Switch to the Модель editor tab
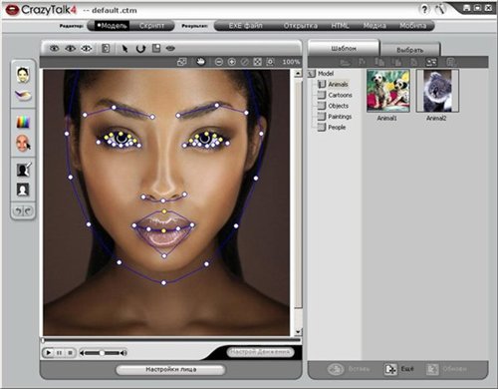Image resolution: width=498 pixels, height=389 pixels. click(x=112, y=26)
